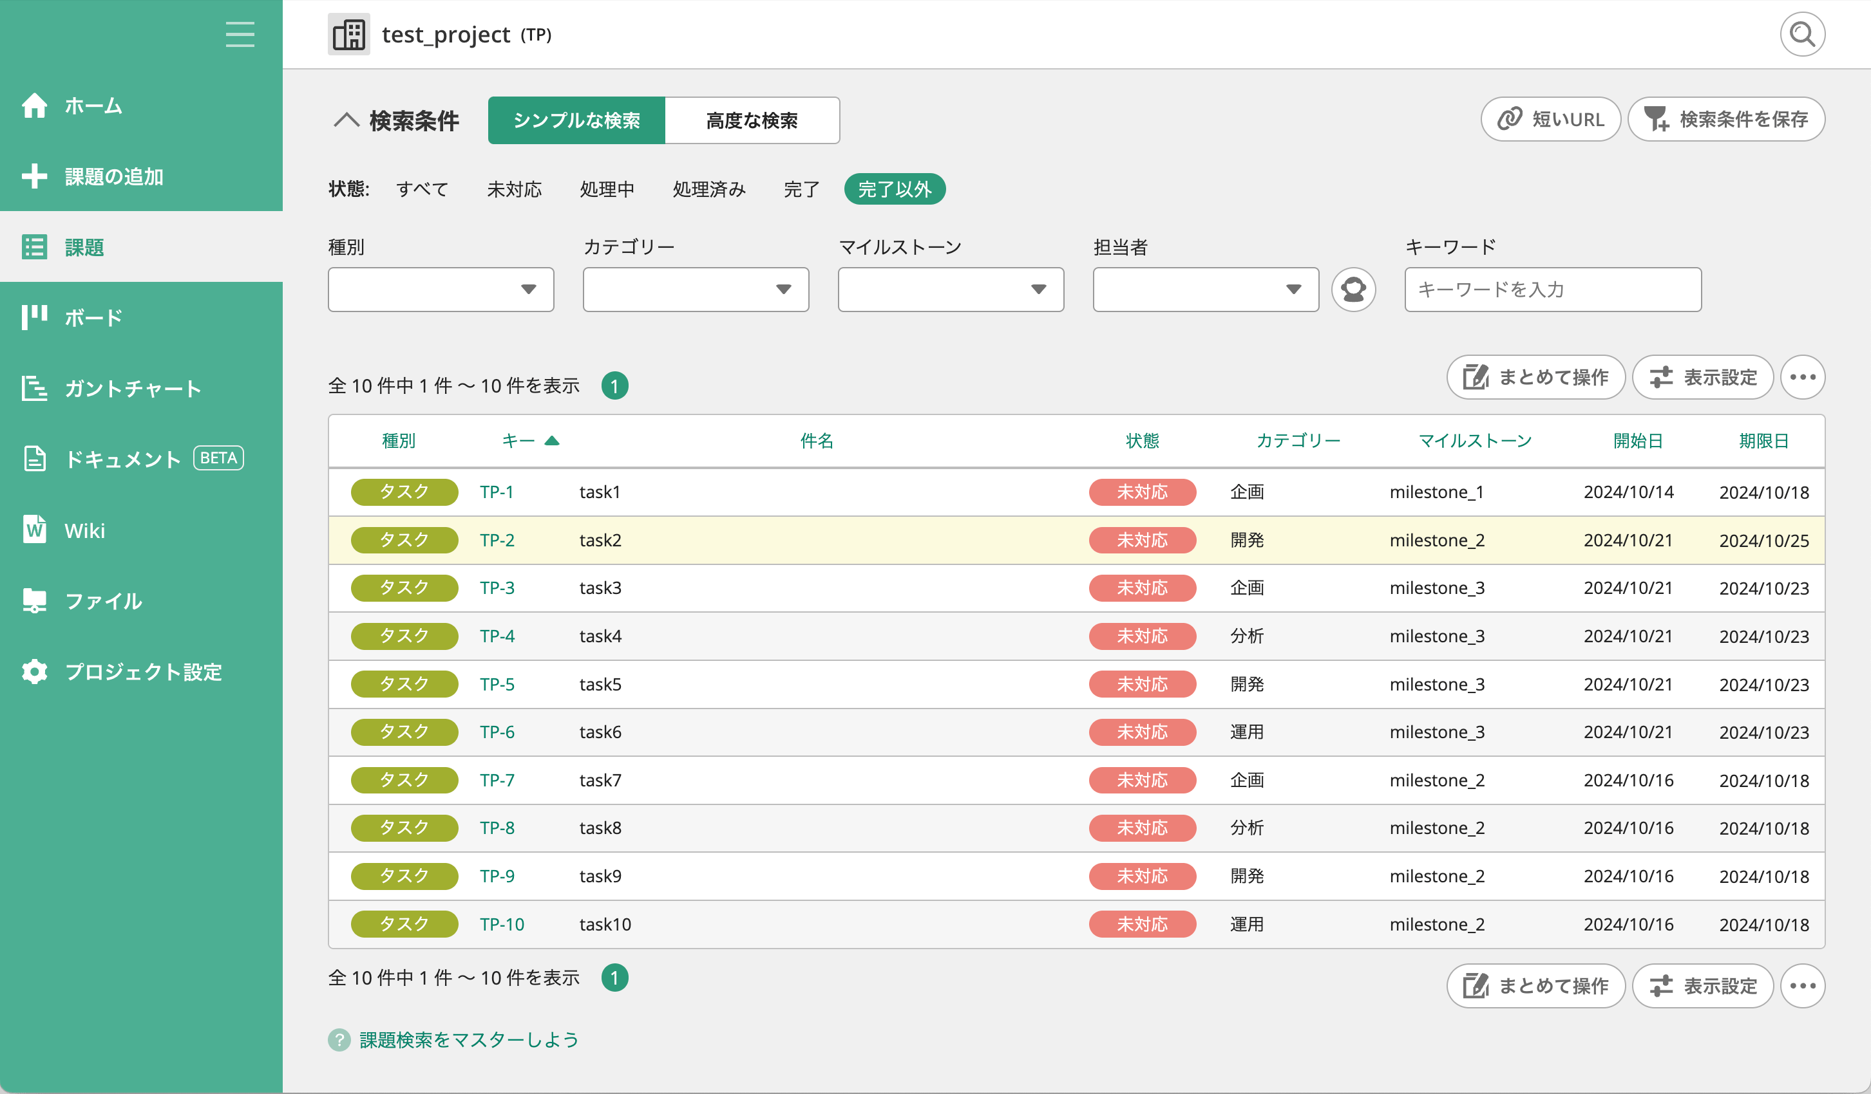
Task: Open the マイルストーン dropdown
Action: point(951,289)
